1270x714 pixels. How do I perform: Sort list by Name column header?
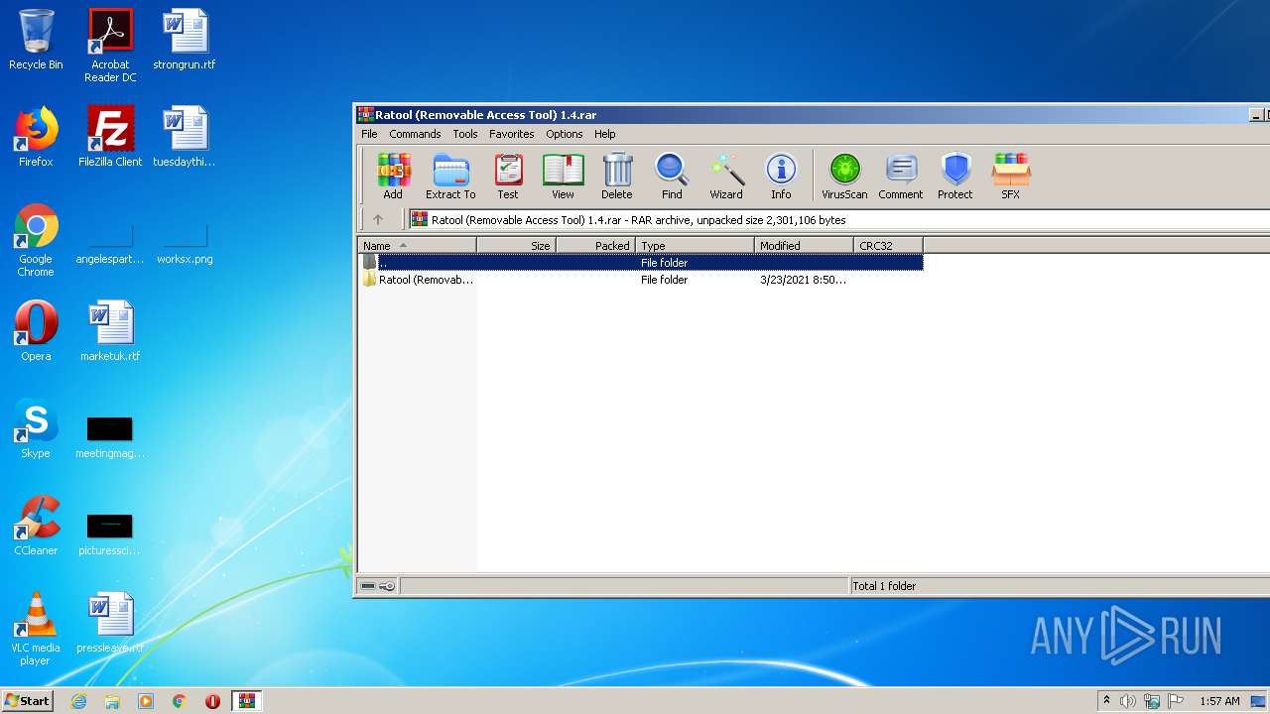coord(418,246)
